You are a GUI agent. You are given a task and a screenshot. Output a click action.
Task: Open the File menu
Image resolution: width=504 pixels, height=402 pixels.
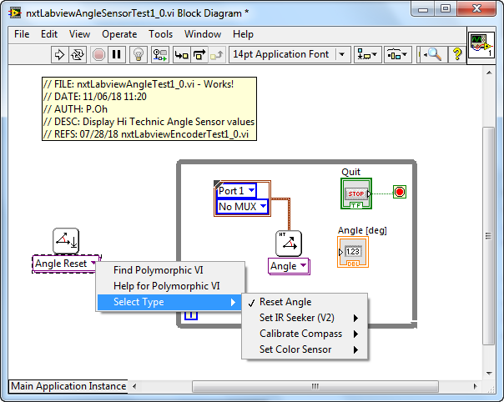(22, 34)
